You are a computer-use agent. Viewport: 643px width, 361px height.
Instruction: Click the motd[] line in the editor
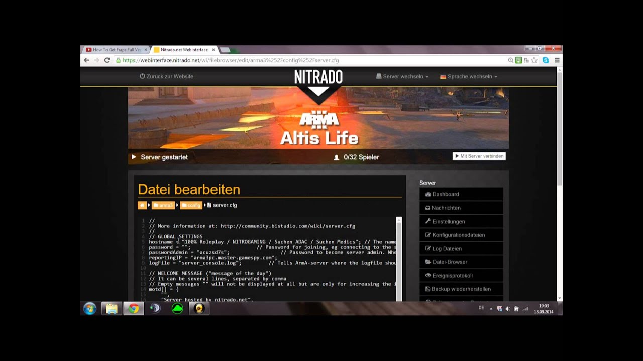click(x=164, y=289)
